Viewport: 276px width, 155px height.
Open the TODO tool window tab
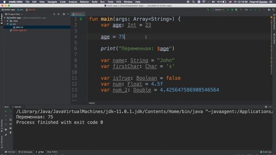coord(52,152)
